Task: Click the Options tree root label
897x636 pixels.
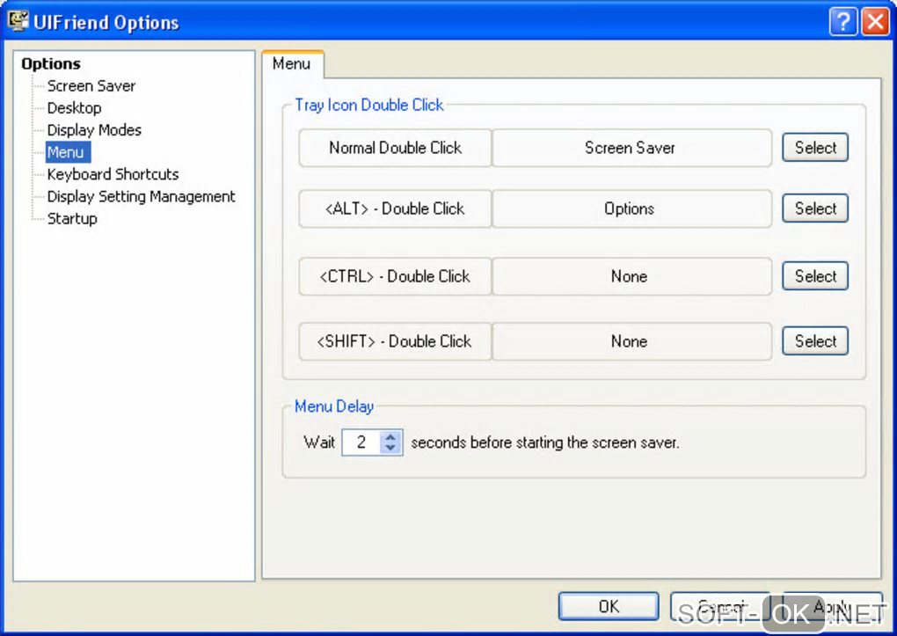Action: [x=51, y=63]
